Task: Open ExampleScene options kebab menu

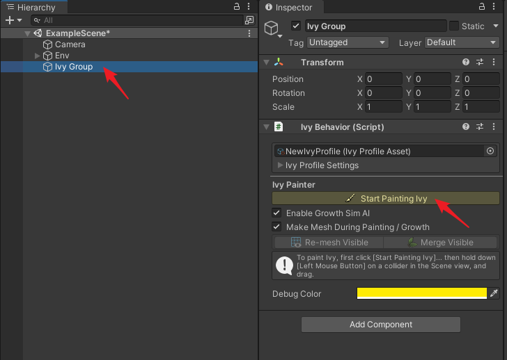Action: 249,33
